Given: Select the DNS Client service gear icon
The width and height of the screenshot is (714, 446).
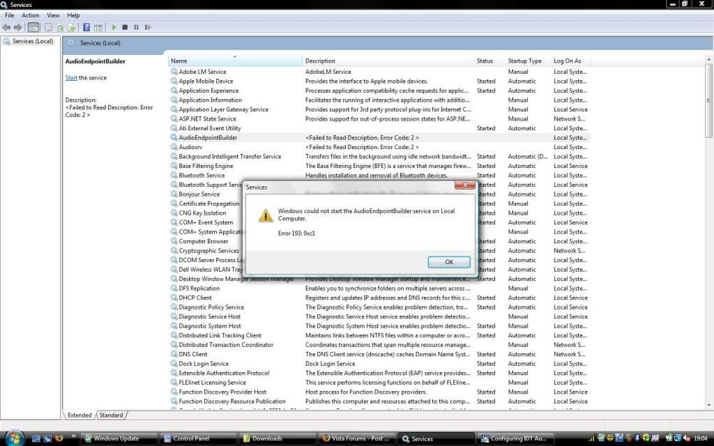Looking at the screenshot, I should [174, 354].
